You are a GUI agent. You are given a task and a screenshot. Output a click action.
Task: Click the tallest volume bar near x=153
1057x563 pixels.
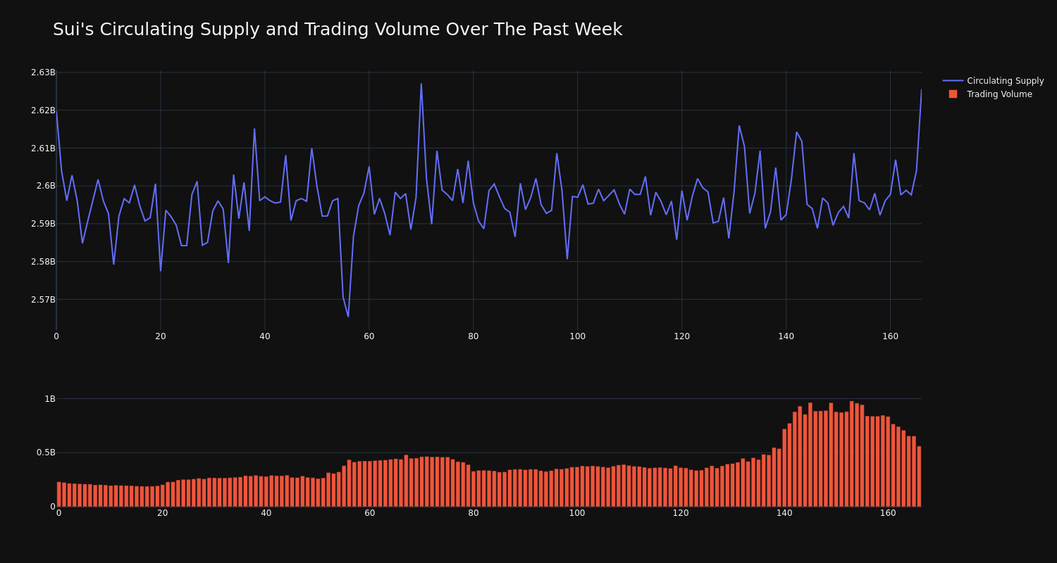852,454
